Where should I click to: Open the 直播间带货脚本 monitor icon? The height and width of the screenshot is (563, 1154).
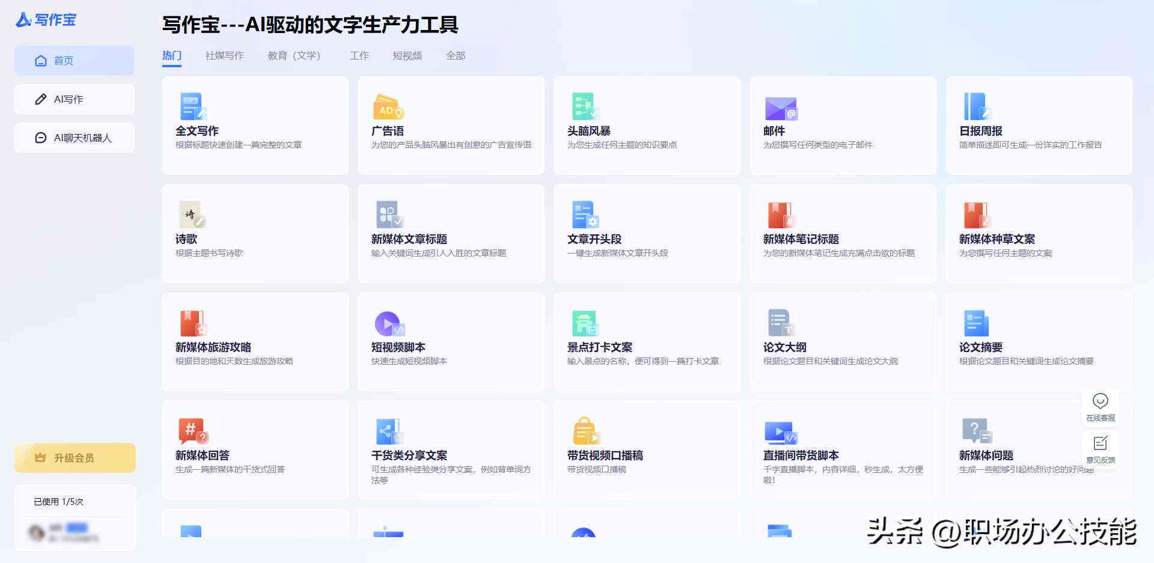tap(781, 433)
